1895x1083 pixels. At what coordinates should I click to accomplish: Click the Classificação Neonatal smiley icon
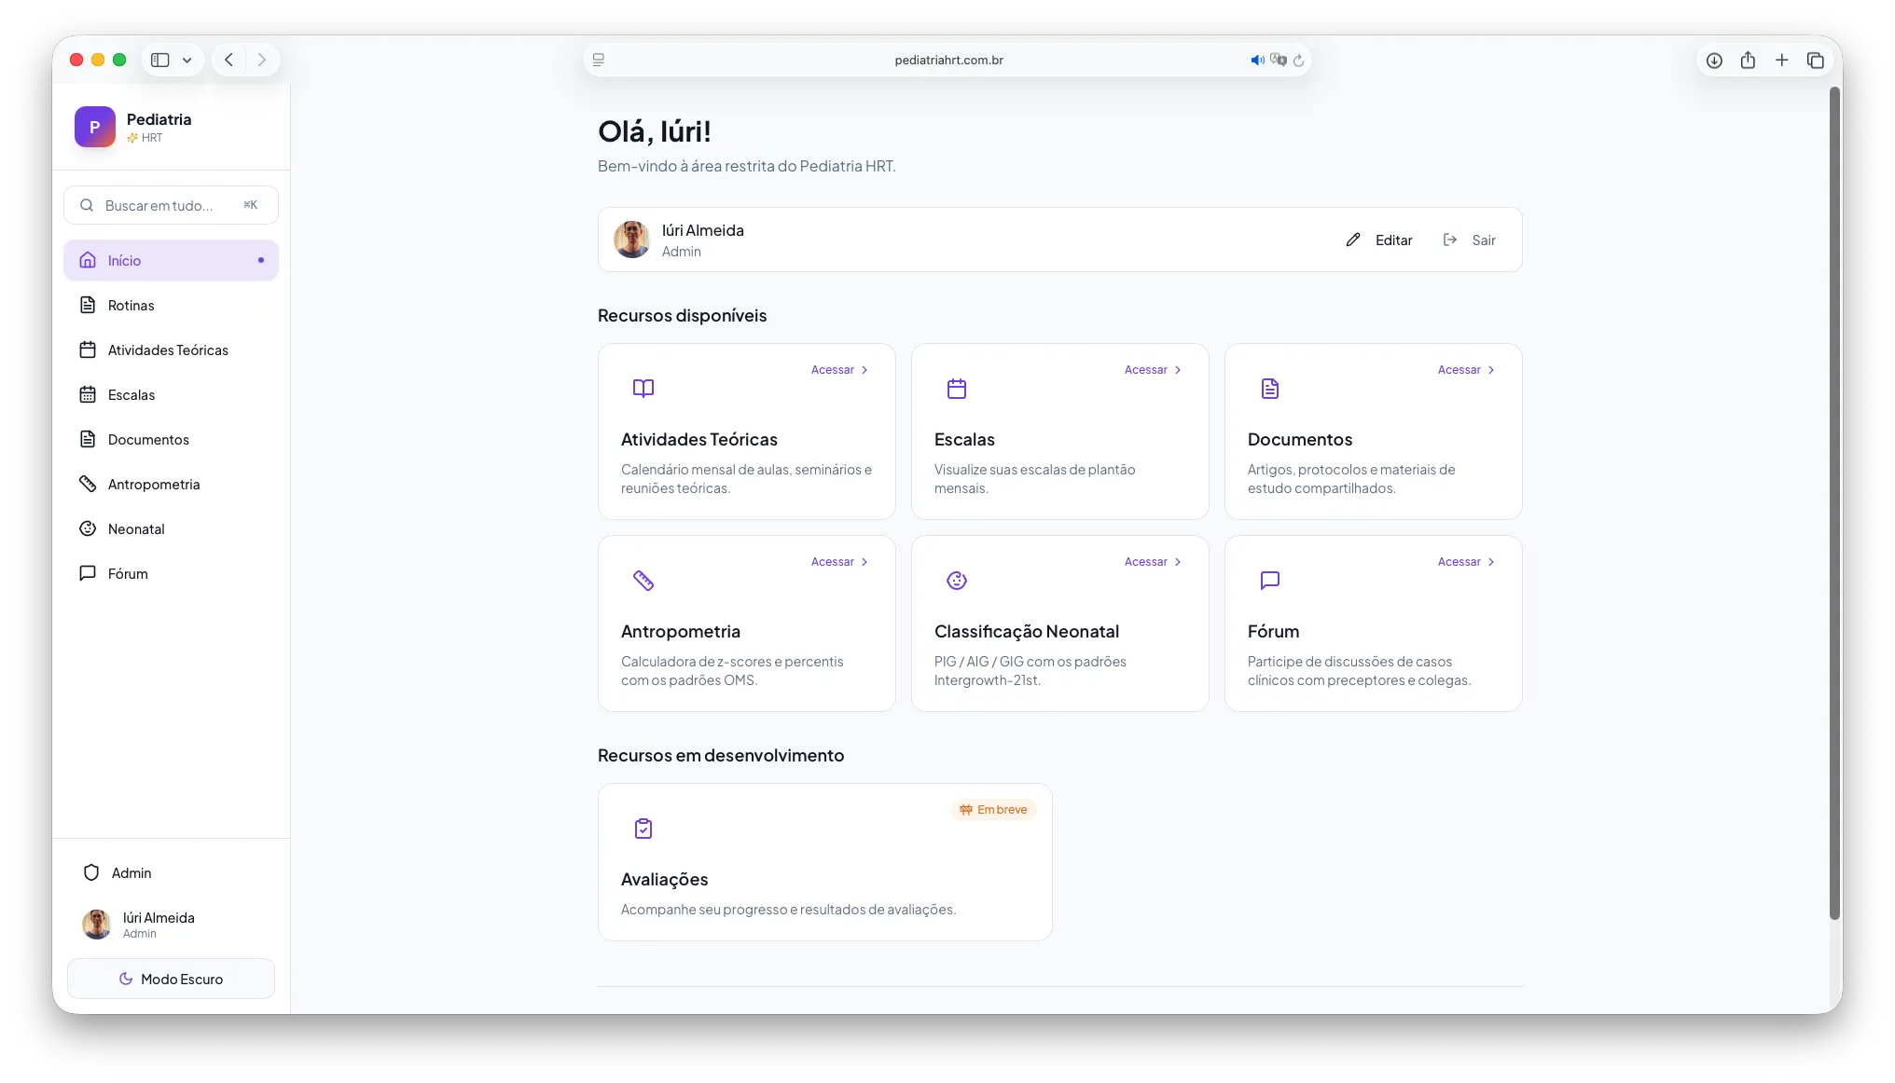coord(956,580)
